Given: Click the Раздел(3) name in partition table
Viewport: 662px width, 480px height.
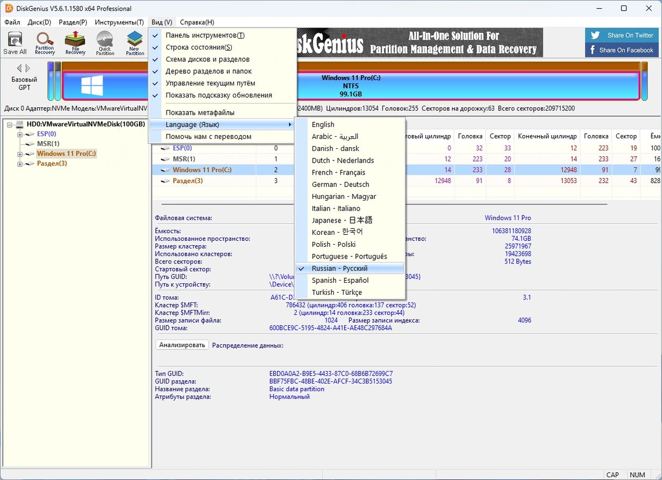Looking at the screenshot, I should (188, 181).
